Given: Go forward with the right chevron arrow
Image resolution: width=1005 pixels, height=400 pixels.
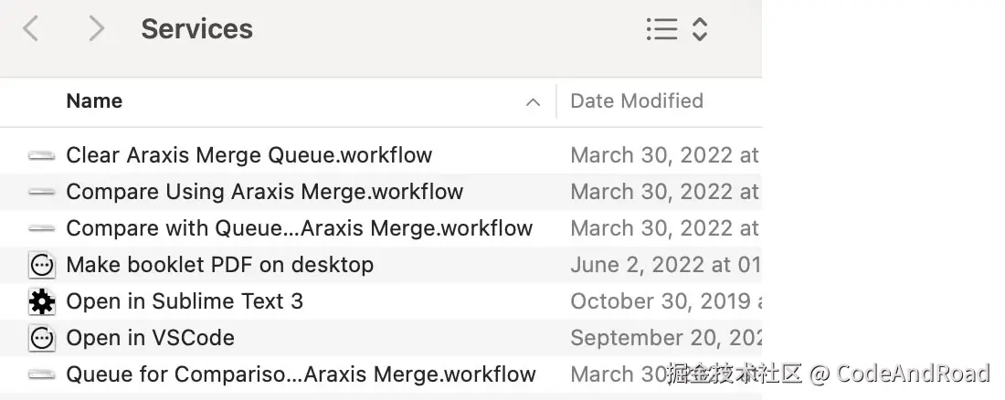Looking at the screenshot, I should [x=96, y=29].
